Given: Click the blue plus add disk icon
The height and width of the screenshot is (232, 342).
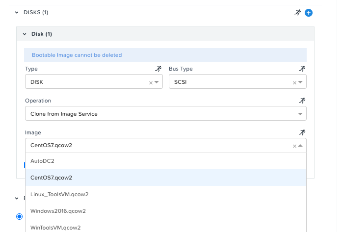Looking at the screenshot, I should click(309, 13).
